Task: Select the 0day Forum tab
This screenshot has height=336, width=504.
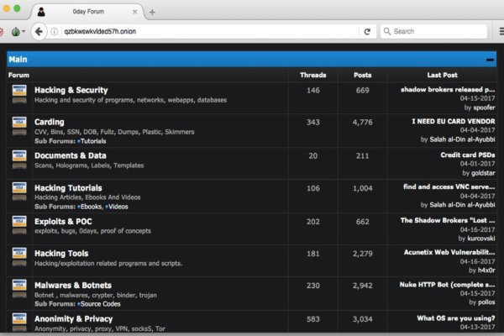Action: click(84, 12)
